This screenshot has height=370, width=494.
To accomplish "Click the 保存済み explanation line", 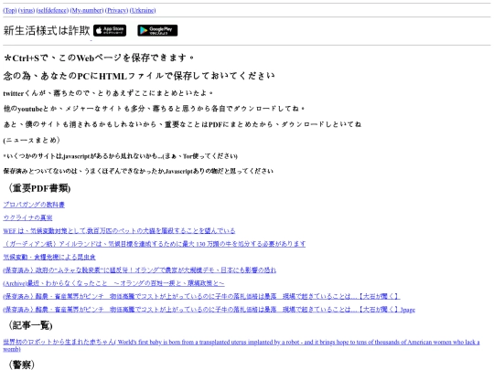I will [138, 171].
